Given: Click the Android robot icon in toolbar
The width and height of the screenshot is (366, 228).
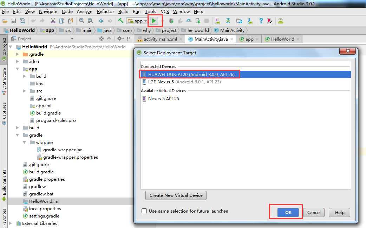Looking at the screenshot, I should [281, 21].
